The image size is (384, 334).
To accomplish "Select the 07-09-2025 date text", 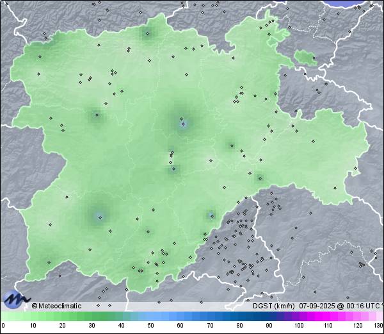I will coord(317,306).
